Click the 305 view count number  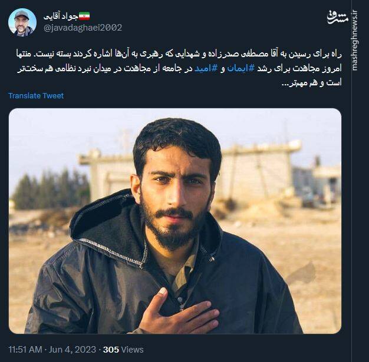pyautogui.click(x=111, y=349)
